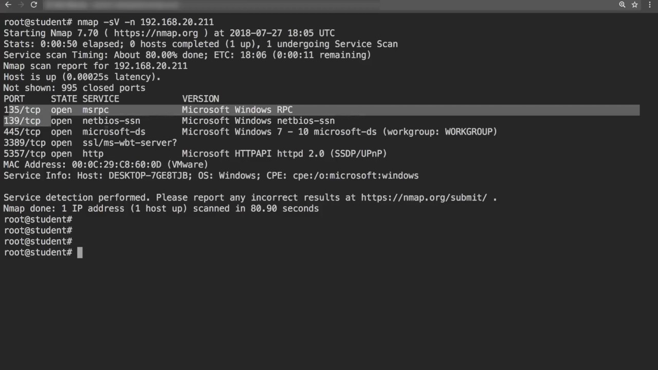Click the ssl/ms-wbt-server? service text
The width and height of the screenshot is (658, 370).
tap(130, 143)
